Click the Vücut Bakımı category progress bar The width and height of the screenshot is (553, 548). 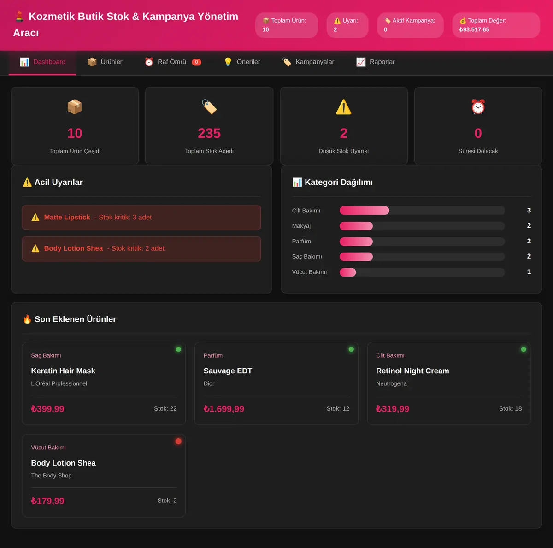422,272
